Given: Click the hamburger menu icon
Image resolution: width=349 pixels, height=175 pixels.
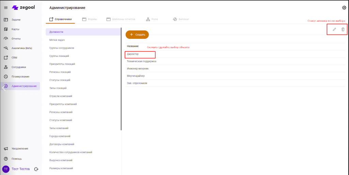Looking at the screenshot, I should tap(6, 7).
